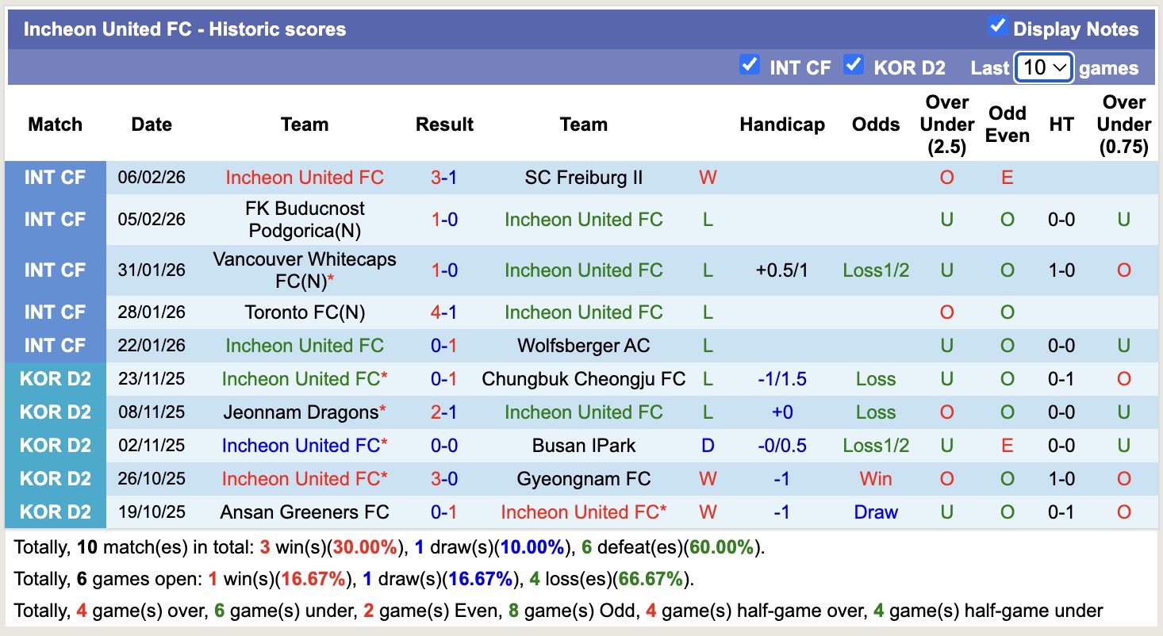1163x636 pixels.
Task: Disable the INT CF filter checkbox
Action: pos(749,65)
